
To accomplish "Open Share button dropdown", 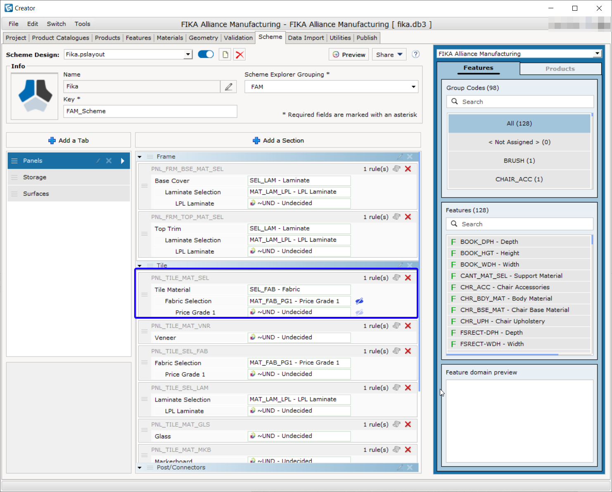I will pyautogui.click(x=389, y=55).
